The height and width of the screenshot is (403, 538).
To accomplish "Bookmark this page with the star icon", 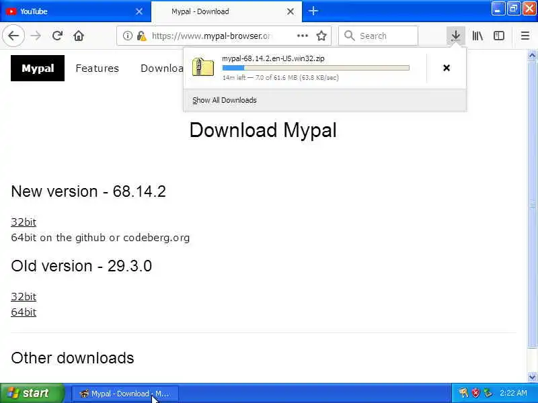I will (x=321, y=36).
